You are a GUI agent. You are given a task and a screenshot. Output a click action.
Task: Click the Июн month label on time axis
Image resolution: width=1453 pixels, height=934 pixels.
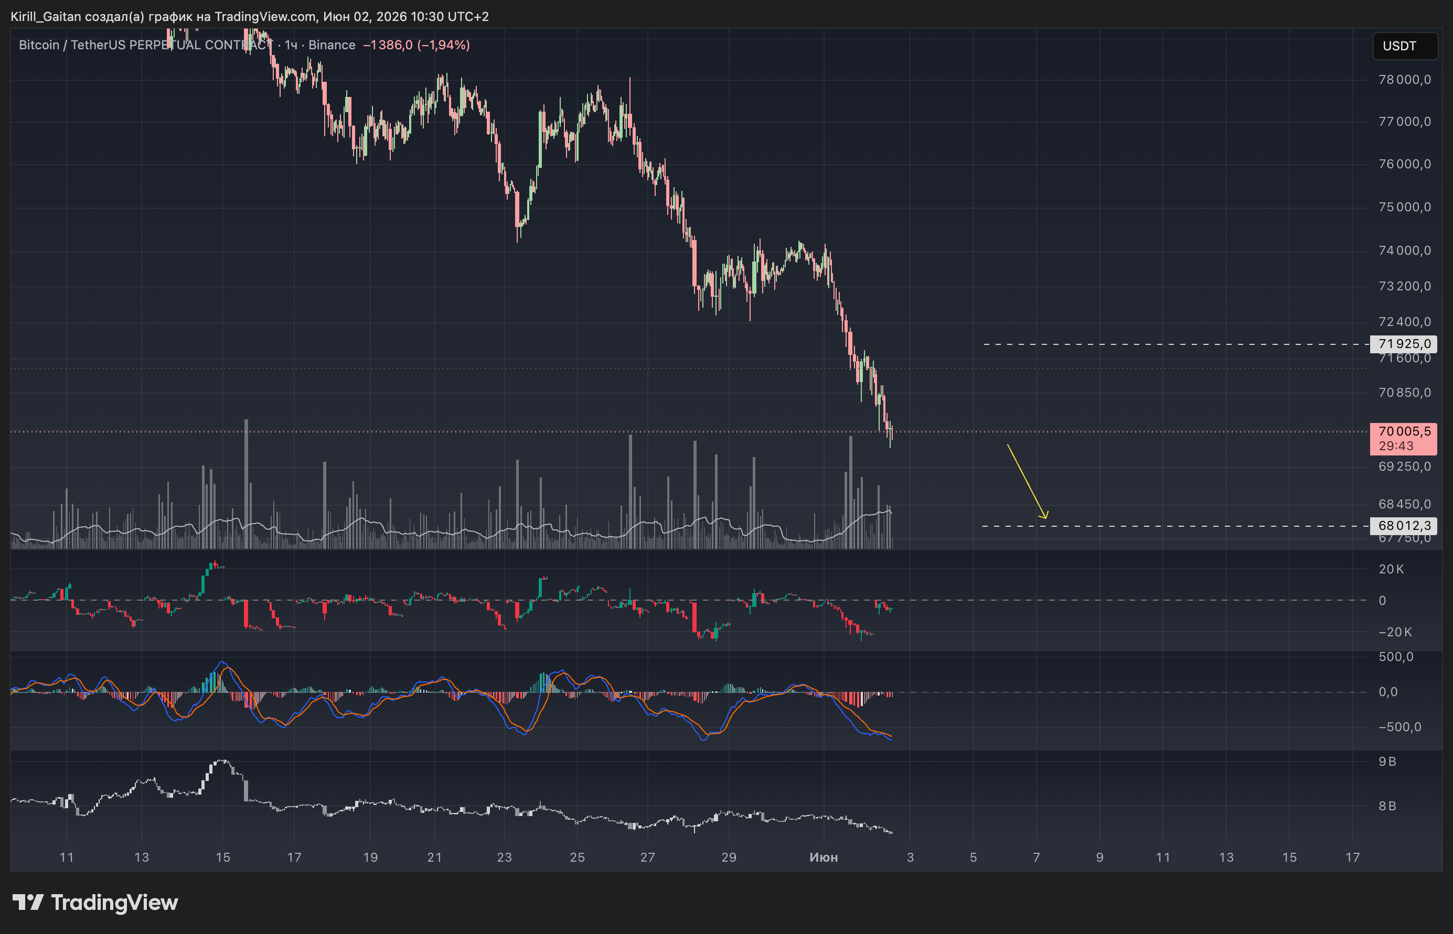[824, 857]
